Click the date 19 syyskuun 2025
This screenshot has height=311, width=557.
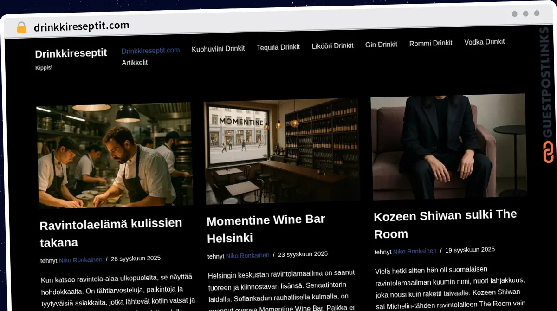[470, 250]
